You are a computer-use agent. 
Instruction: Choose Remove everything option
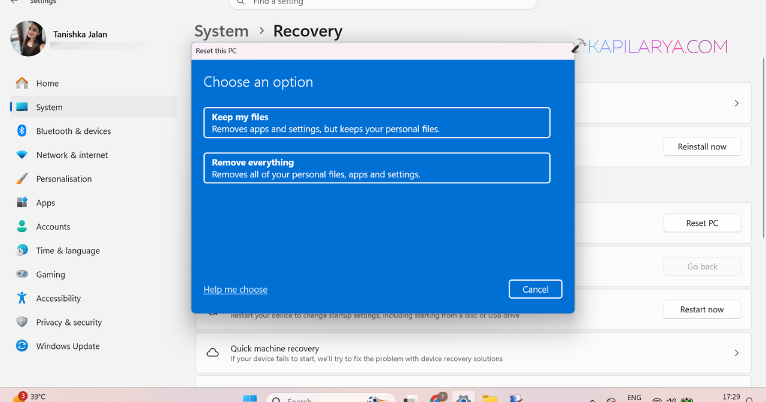click(377, 168)
